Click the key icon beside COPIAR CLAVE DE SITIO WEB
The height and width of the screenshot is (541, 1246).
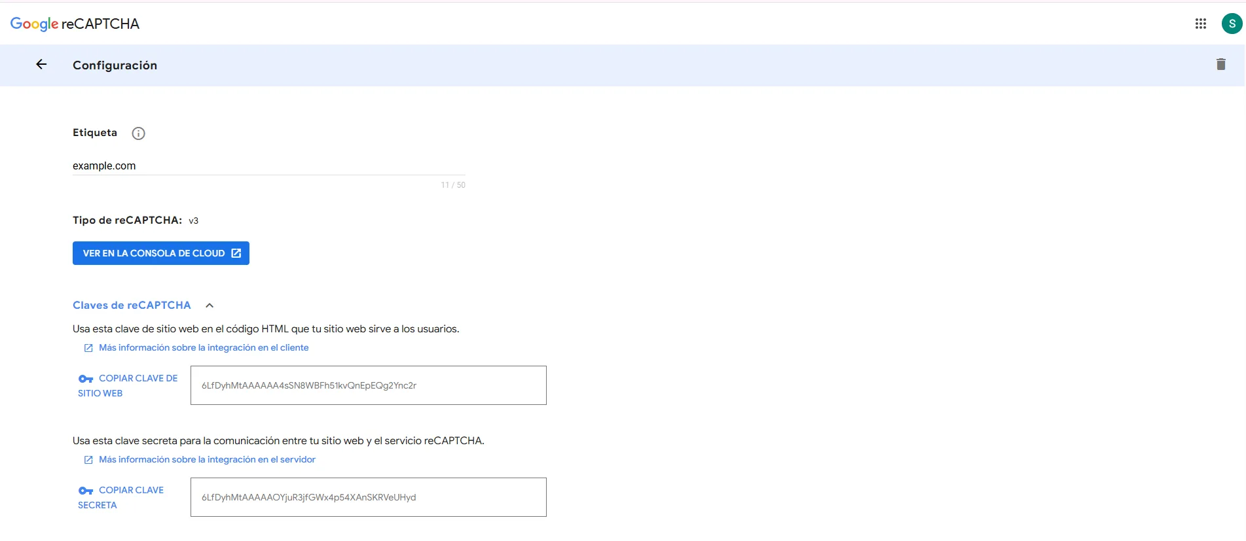click(x=85, y=379)
